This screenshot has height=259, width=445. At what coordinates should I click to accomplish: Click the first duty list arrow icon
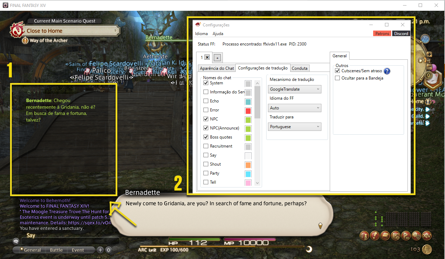(x=428, y=109)
